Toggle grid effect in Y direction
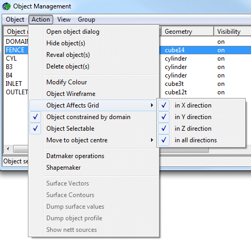 201,117
